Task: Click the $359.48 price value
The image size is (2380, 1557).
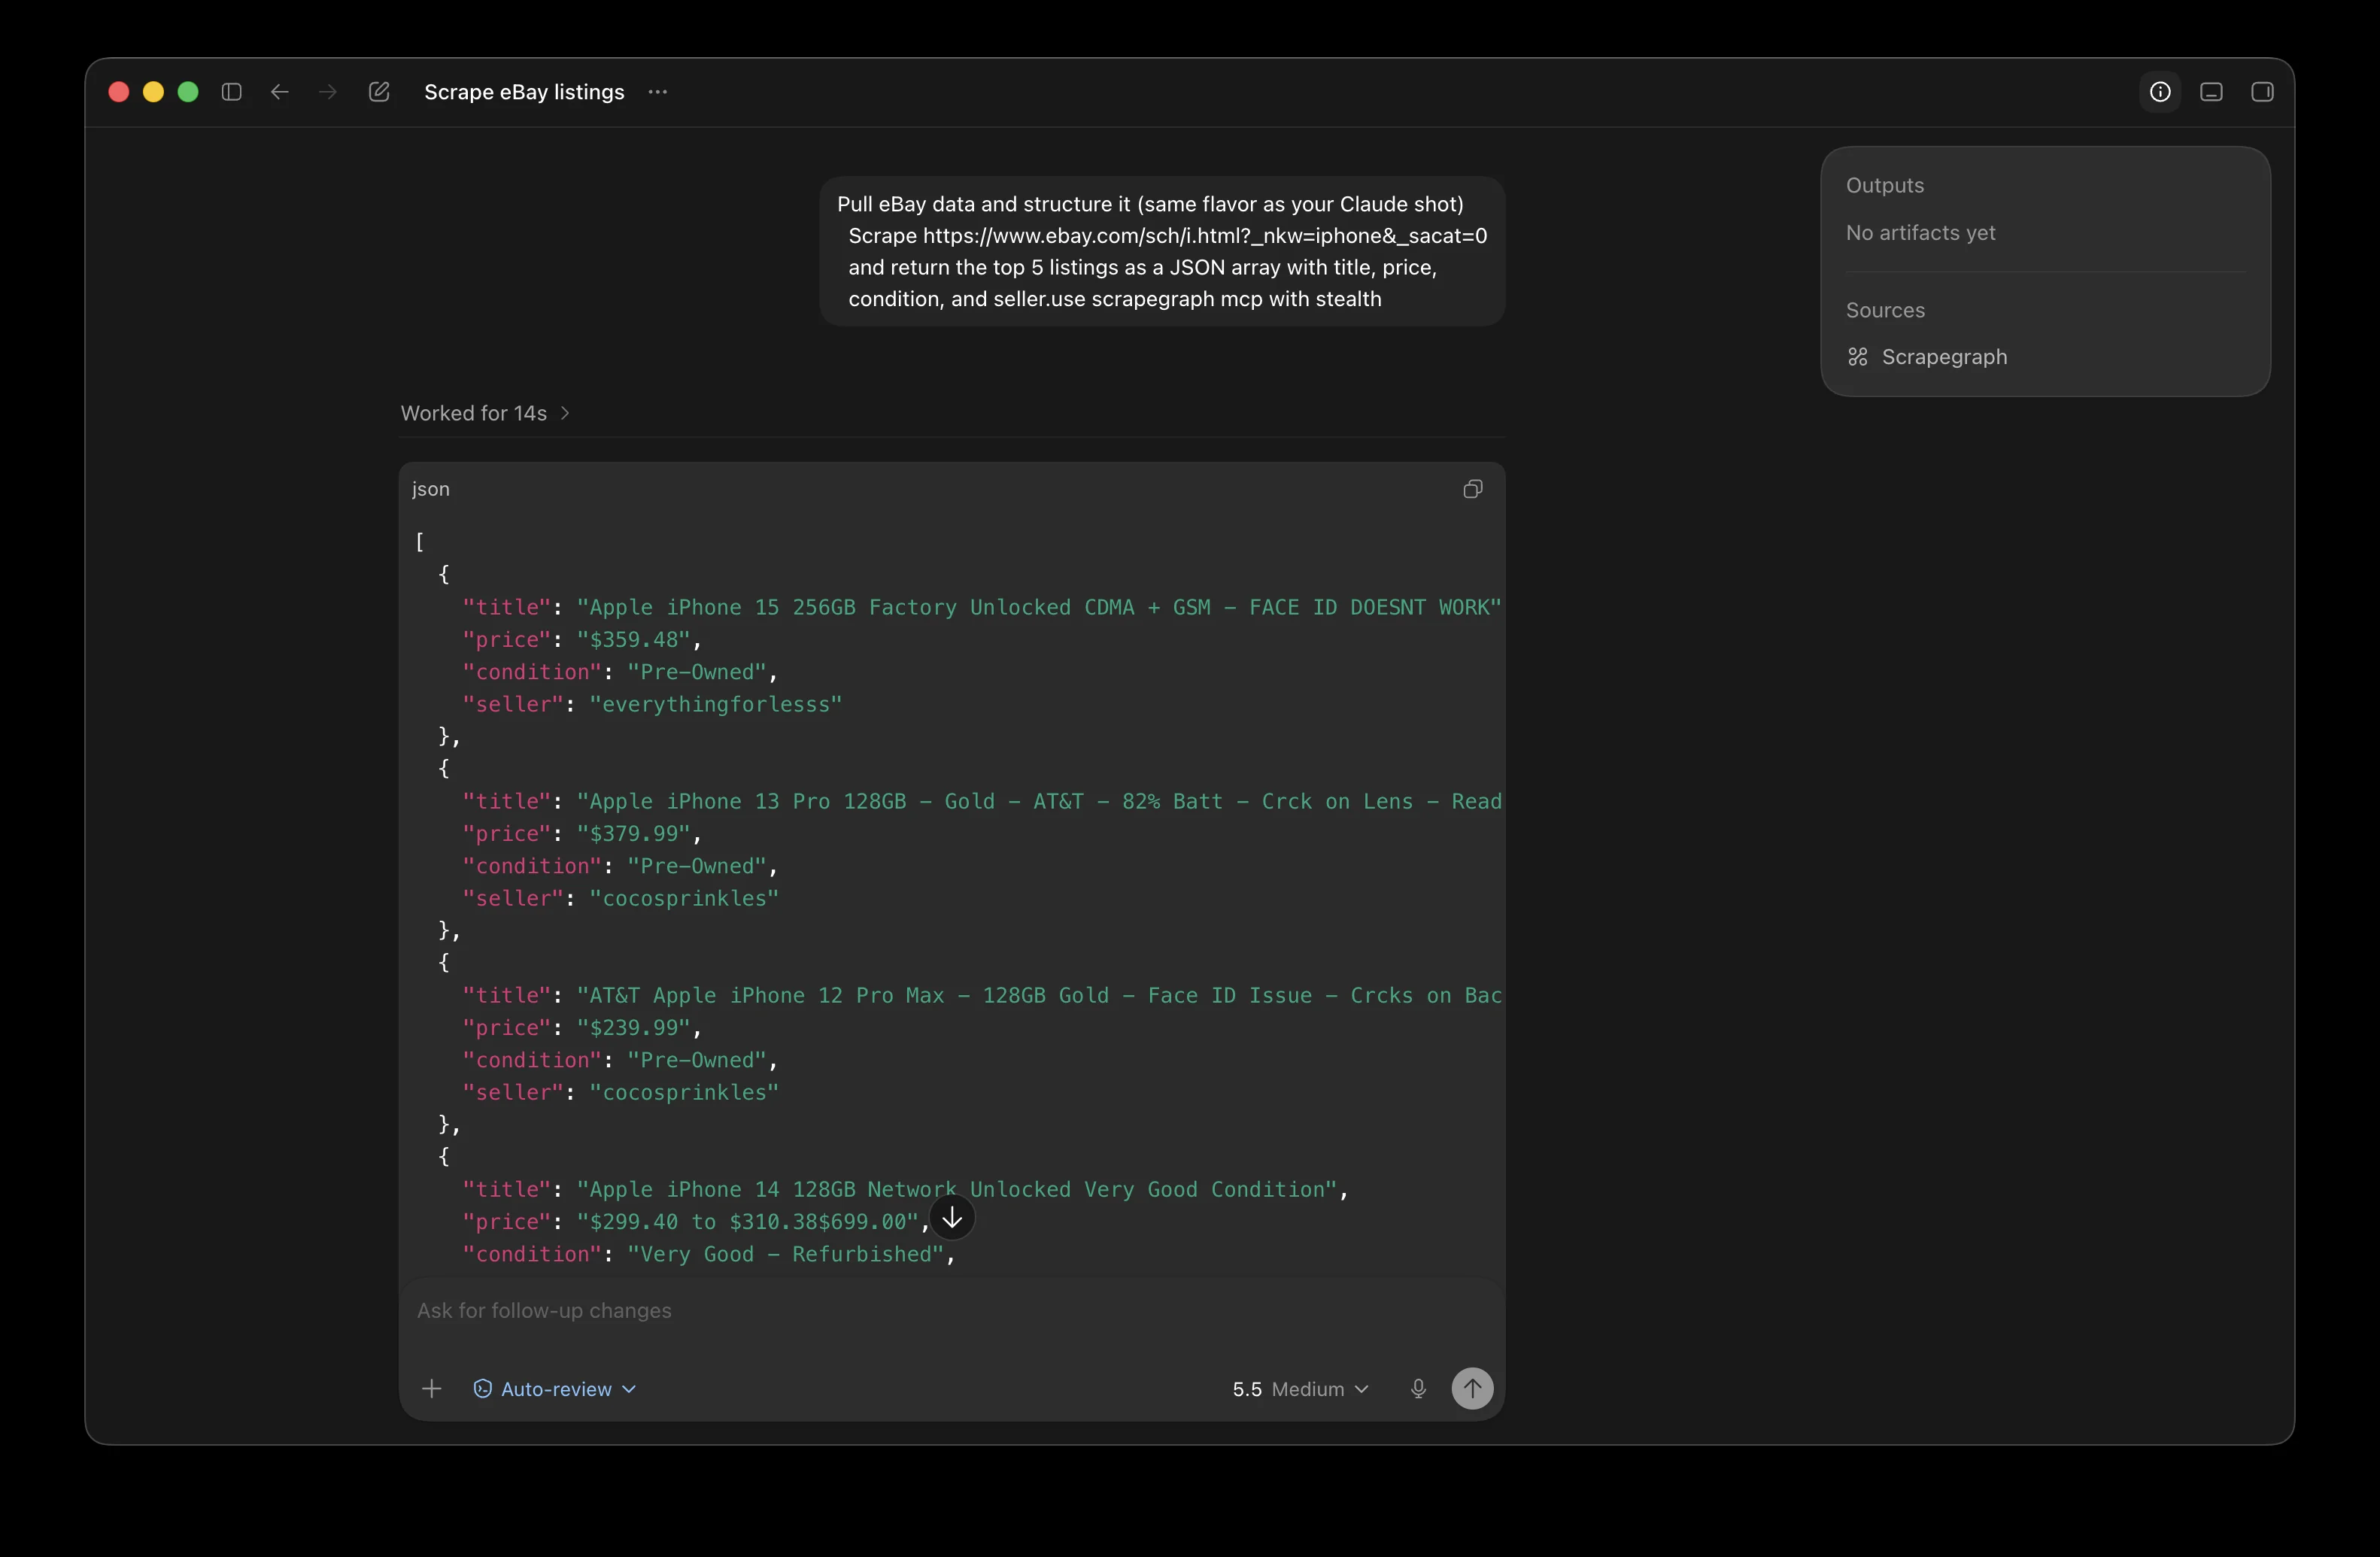Action: (633, 639)
